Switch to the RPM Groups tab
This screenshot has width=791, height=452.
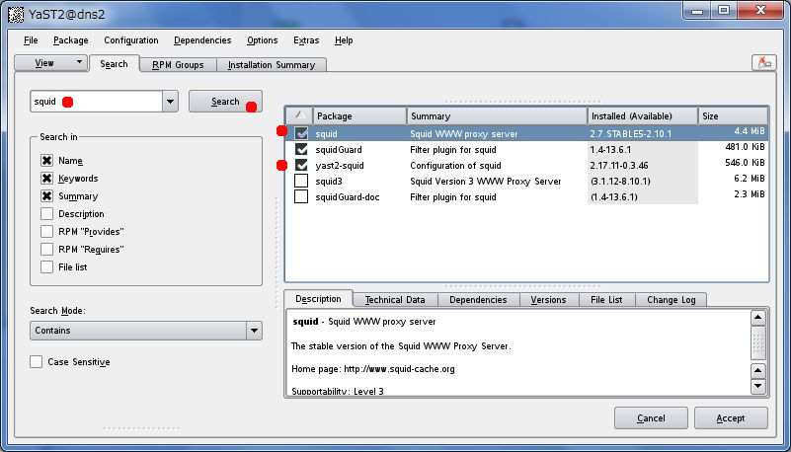pyautogui.click(x=178, y=65)
